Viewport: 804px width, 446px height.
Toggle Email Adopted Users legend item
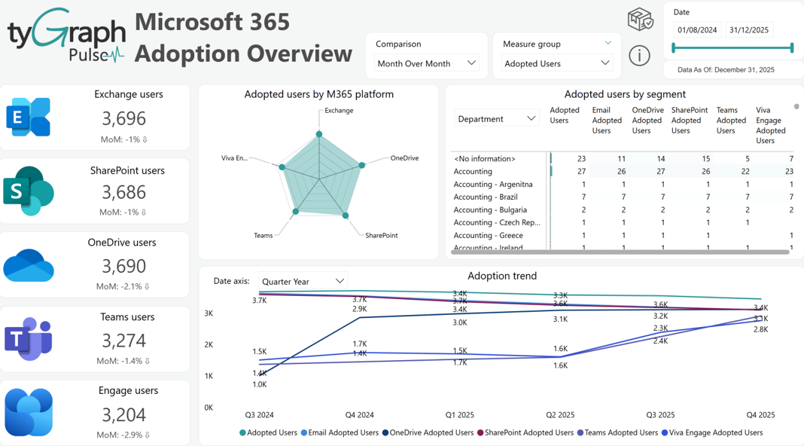click(340, 432)
